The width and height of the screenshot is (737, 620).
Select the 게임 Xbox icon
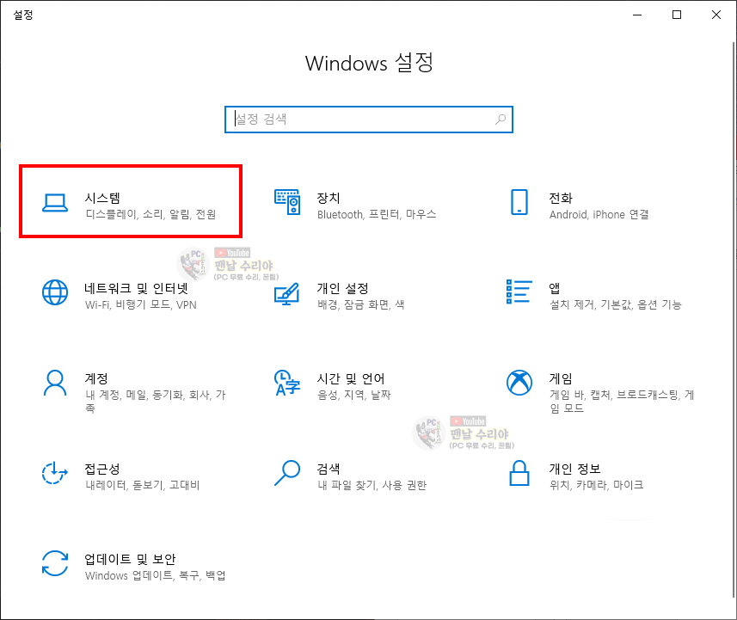tap(519, 383)
